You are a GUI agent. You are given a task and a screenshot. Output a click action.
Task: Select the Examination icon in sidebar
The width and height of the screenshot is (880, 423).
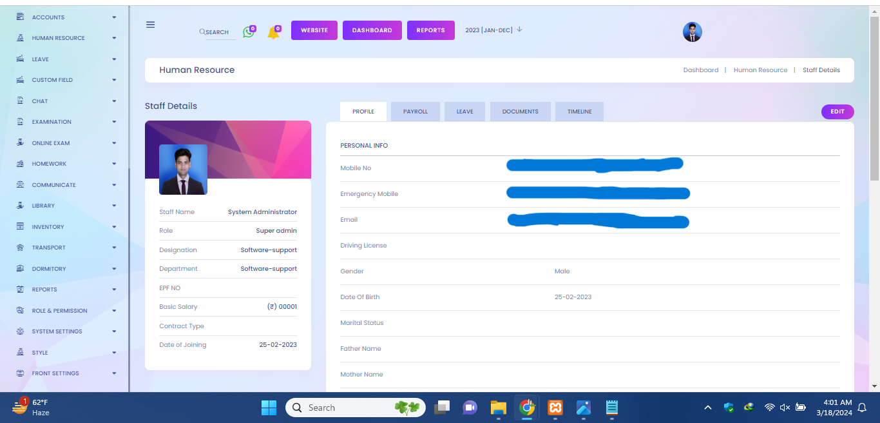pos(20,122)
